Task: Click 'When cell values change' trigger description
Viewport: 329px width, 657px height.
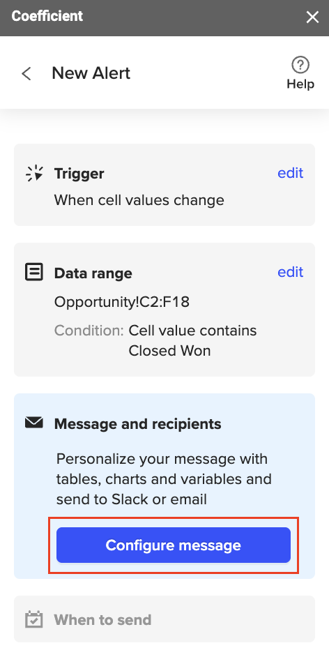Action: (139, 200)
